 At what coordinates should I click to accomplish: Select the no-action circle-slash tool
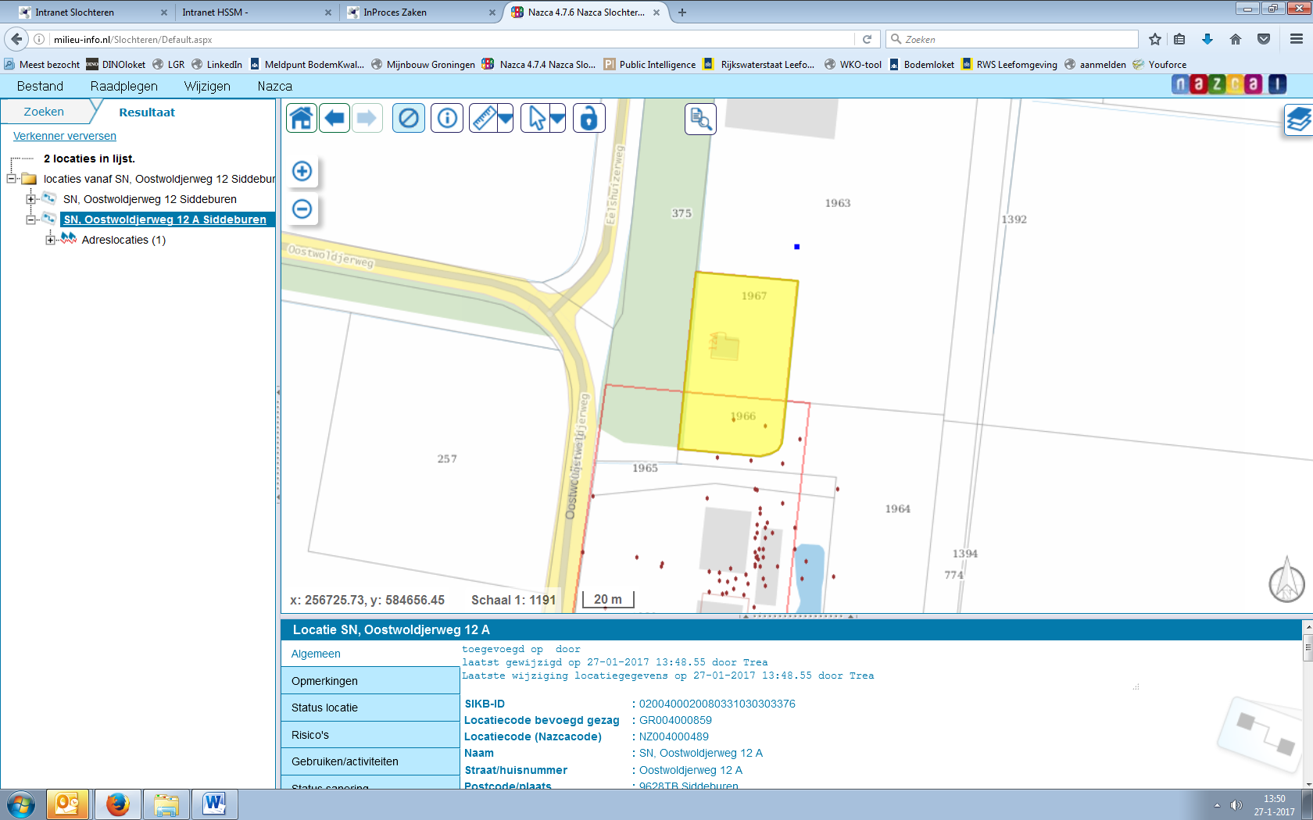[409, 118]
